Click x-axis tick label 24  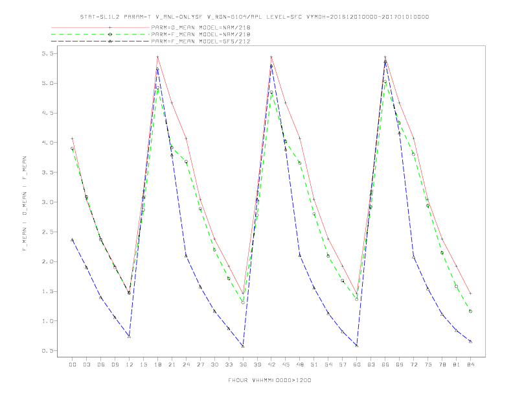(186, 365)
